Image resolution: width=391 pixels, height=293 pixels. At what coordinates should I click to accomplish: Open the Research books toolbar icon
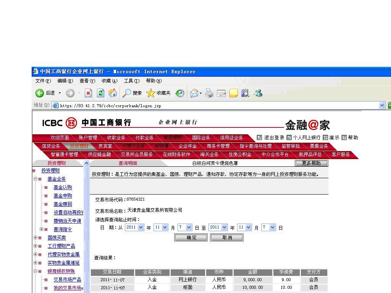[246, 93]
